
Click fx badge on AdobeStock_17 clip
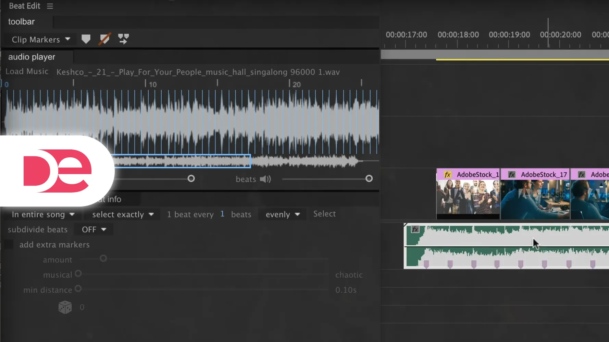[x=512, y=175]
